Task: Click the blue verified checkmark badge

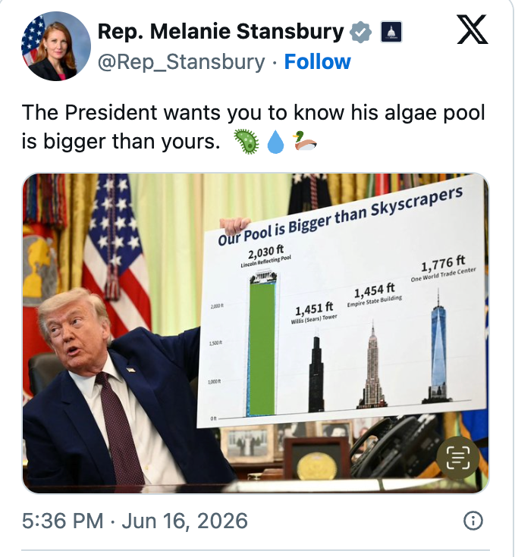Action: point(360,32)
